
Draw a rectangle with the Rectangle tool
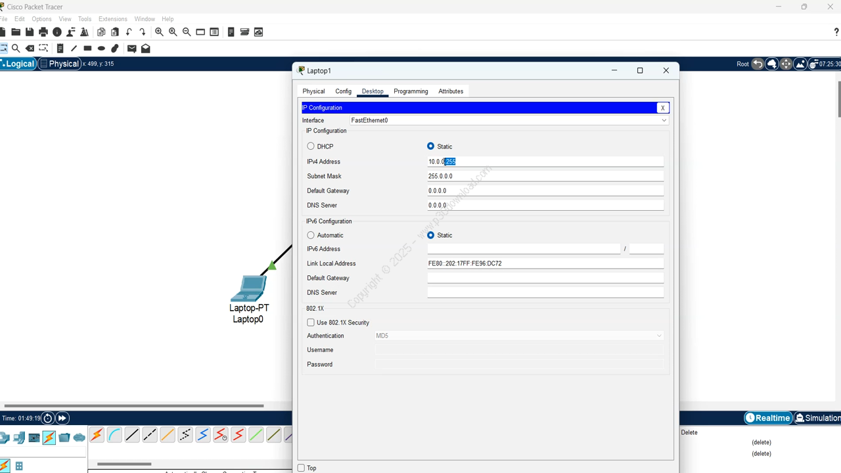87,48
